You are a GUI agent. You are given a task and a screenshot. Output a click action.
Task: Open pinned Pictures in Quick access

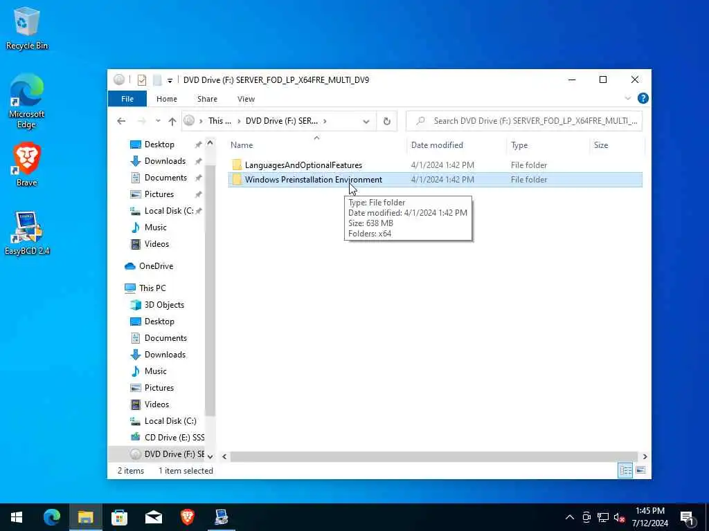(x=159, y=194)
